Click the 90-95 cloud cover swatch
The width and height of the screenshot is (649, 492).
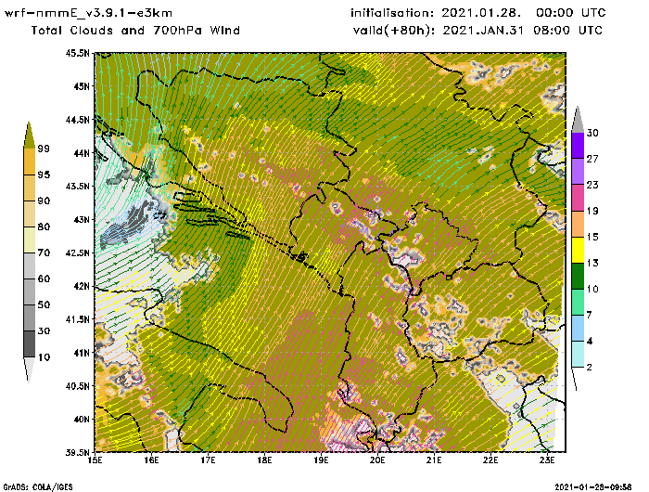tap(29, 188)
